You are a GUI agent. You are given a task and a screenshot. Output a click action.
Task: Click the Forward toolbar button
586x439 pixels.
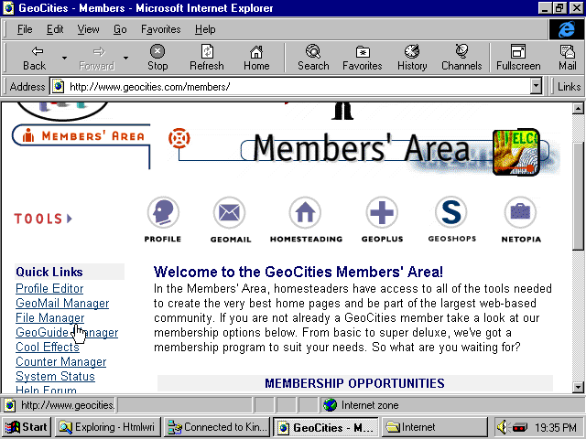[97, 58]
